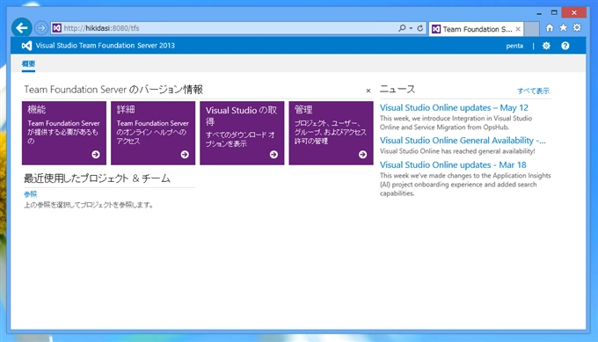Open the help question mark icon
Image resolution: width=598 pixels, height=342 pixels.
tap(565, 46)
